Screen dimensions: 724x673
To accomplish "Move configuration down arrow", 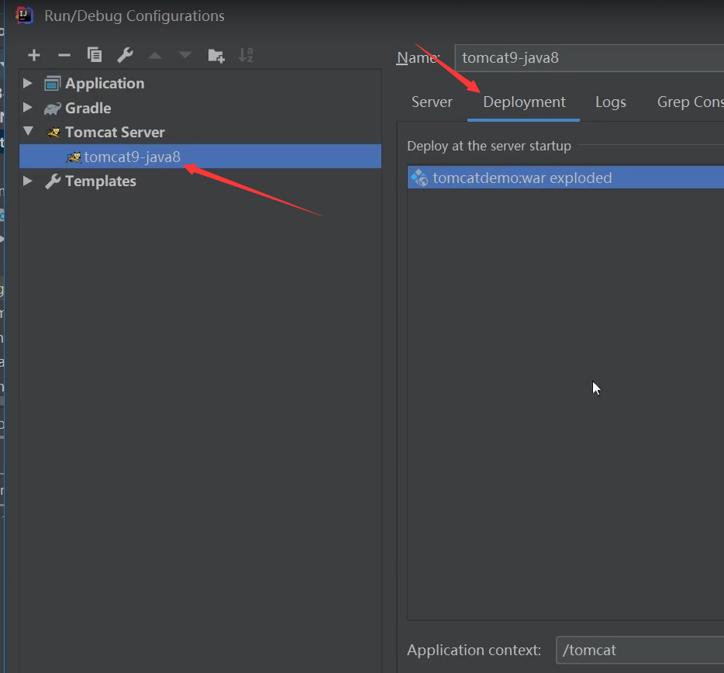I will click(x=185, y=55).
